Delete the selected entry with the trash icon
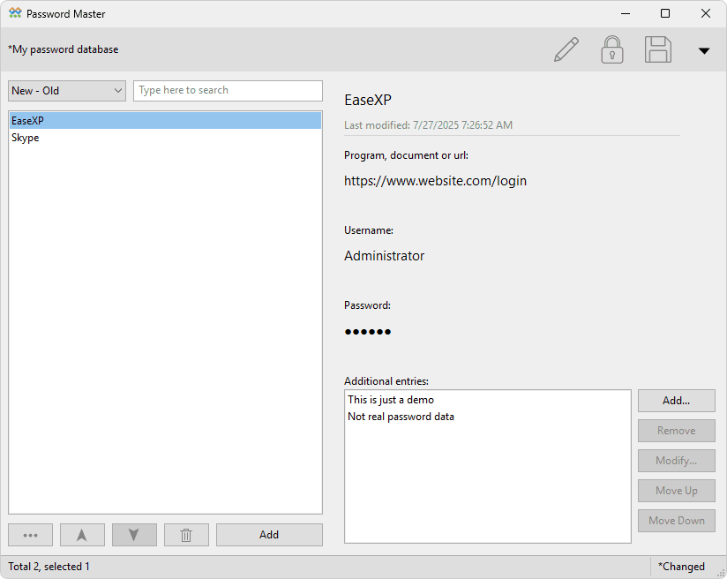727x579 pixels. [x=186, y=534]
